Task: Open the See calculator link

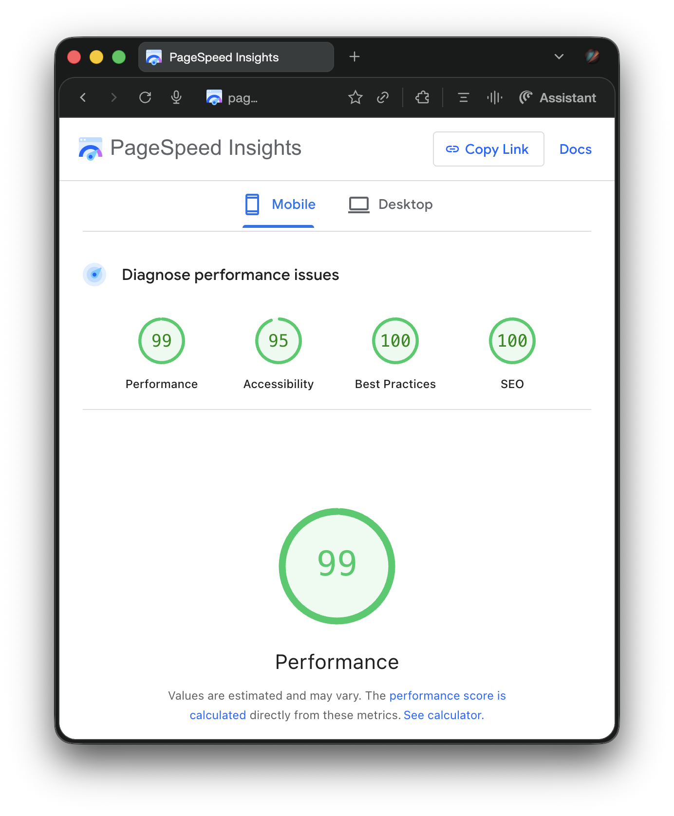Action: click(444, 715)
